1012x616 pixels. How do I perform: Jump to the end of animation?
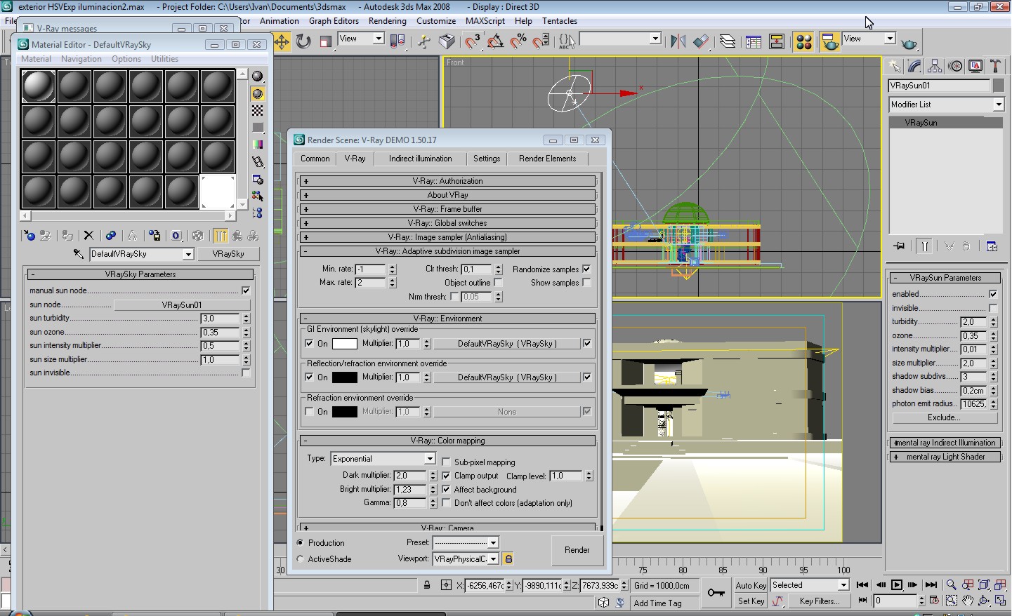click(931, 585)
